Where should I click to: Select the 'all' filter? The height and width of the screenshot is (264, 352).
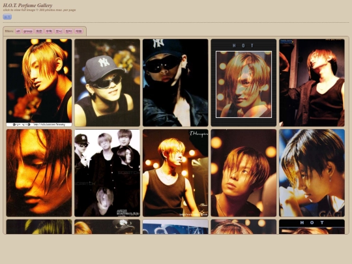pos(18,31)
